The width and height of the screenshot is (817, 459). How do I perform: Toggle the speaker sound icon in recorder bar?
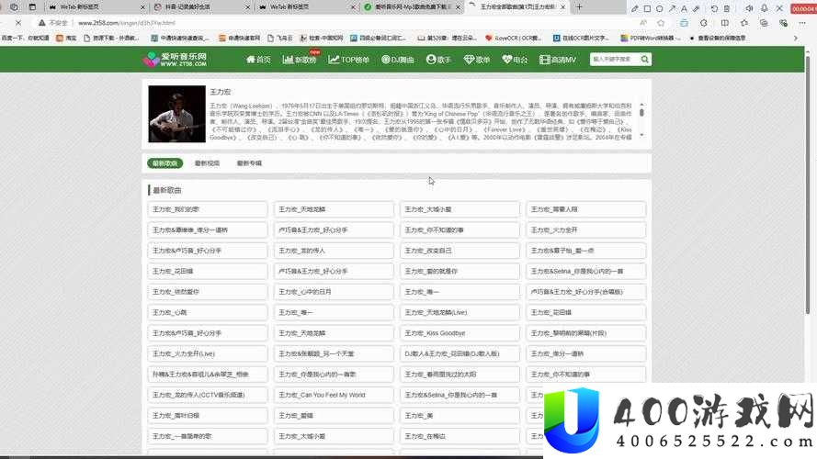(x=749, y=8)
